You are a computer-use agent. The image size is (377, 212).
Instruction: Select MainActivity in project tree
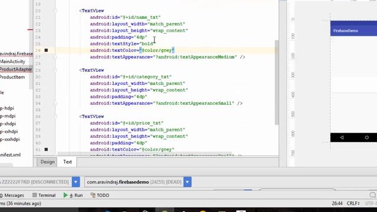click(12, 61)
